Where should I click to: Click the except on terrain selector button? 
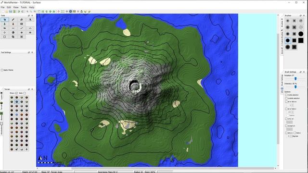[289, 129]
